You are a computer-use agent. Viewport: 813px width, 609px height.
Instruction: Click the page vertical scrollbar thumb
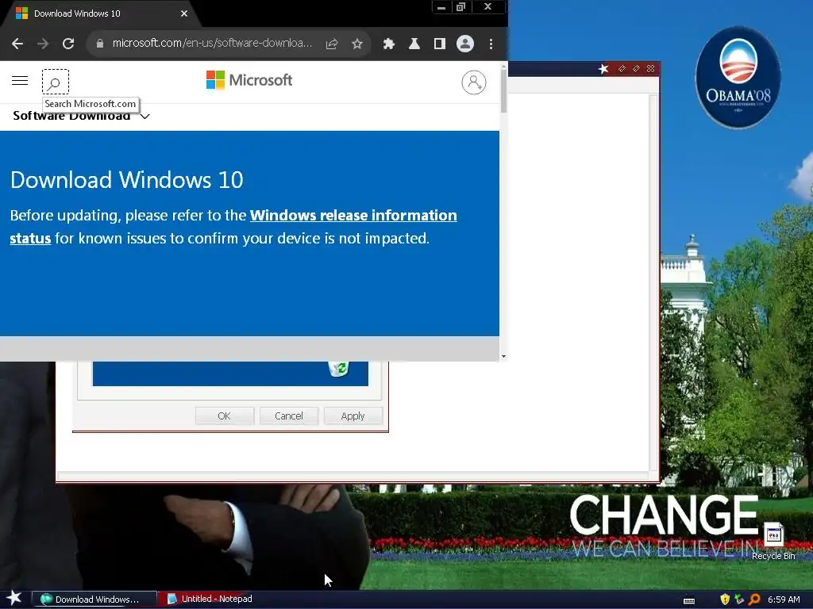[503, 90]
